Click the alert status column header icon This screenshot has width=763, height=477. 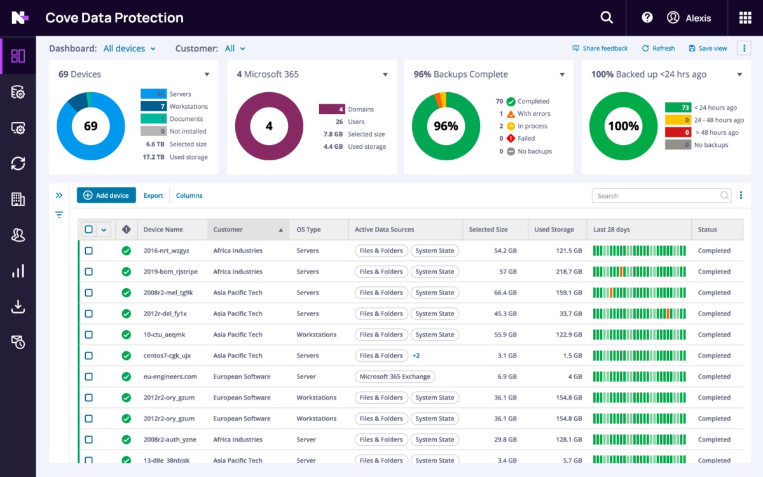pyautogui.click(x=126, y=230)
